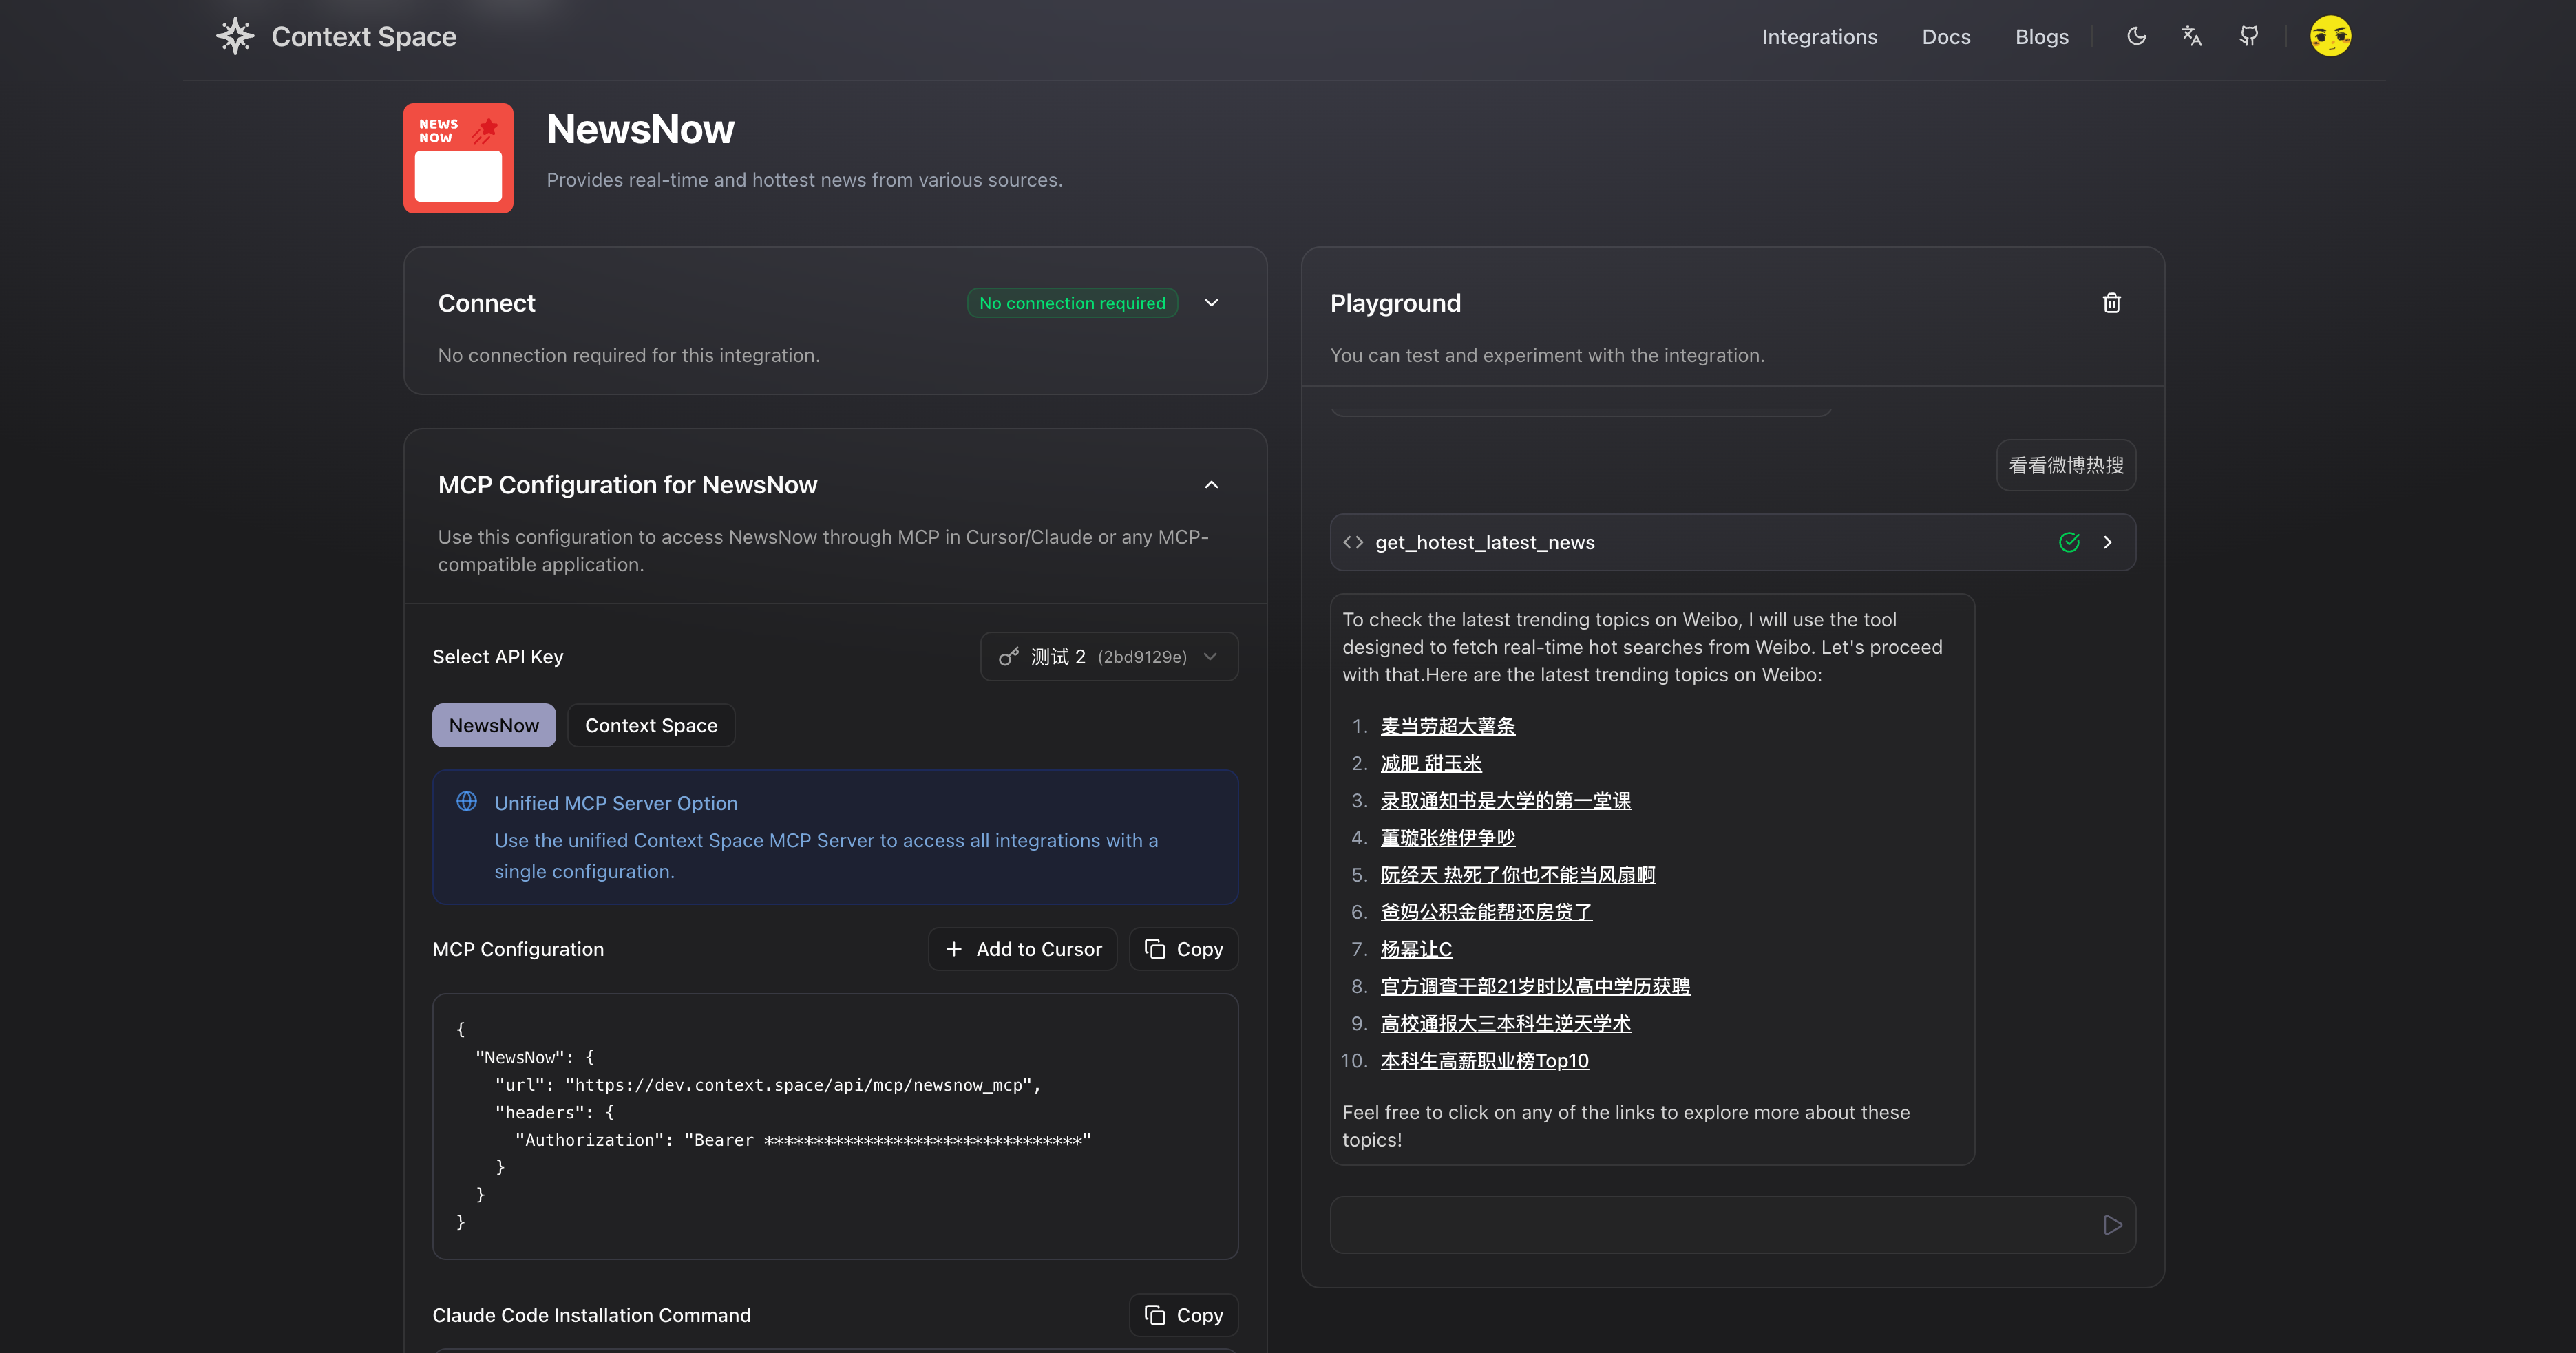Open the 官方调查干部21岁时以高中学历获聘 link
This screenshot has height=1353, width=2576.
click(1535, 986)
